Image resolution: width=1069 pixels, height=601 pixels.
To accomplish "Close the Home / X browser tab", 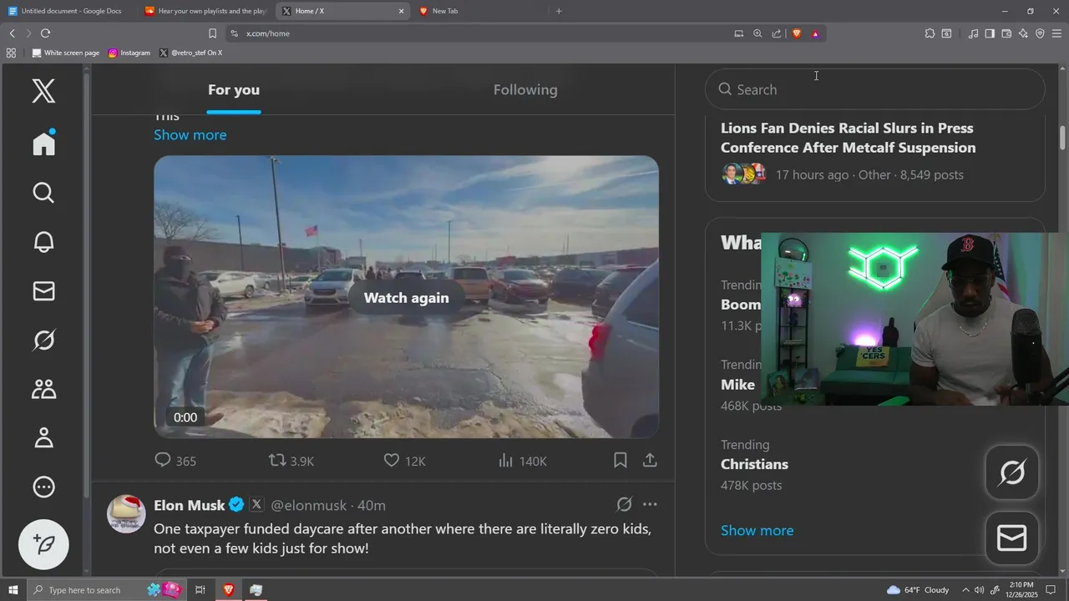I will (401, 11).
